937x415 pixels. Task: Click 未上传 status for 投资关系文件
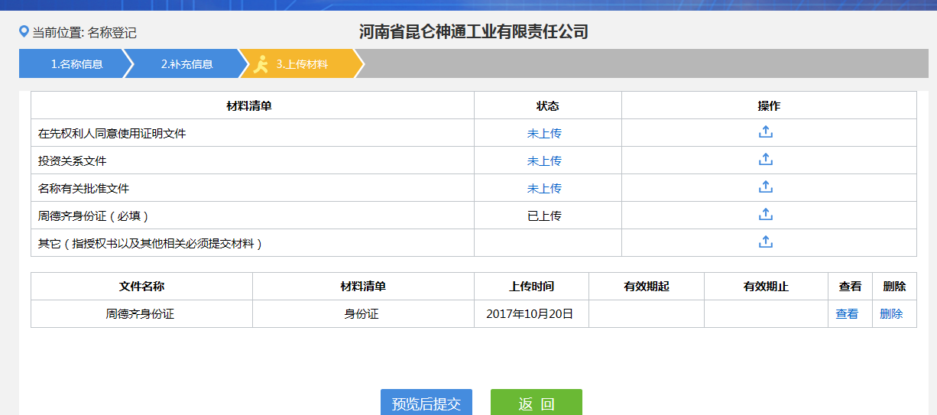(x=544, y=160)
